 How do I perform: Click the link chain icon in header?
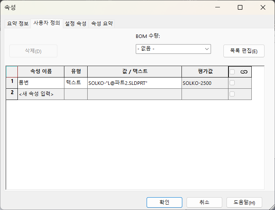click(x=244, y=72)
